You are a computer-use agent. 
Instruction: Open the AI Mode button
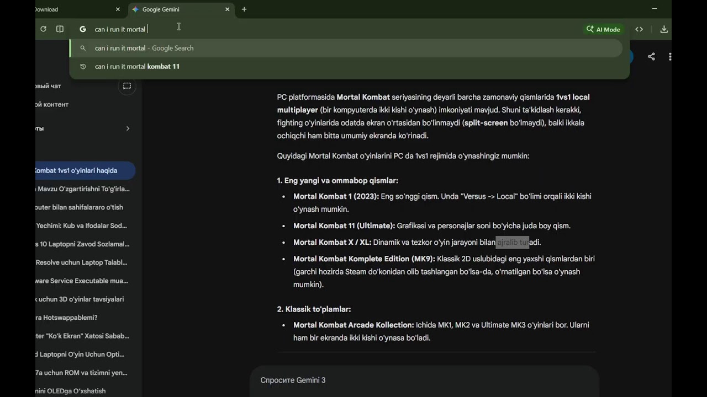click(x=604, y=29)
